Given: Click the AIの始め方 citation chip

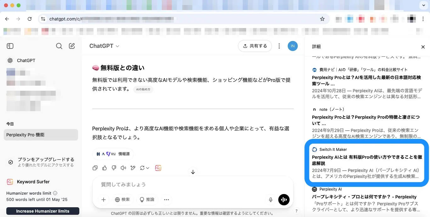Looking at the screenshot, I should [143, 89].
